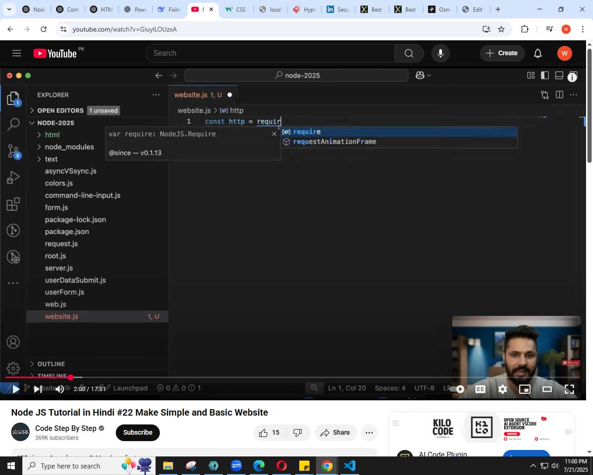This screenshot has height=475, width=593.
Task: Open Chrome three-dot menu
Action: (582, 29)
